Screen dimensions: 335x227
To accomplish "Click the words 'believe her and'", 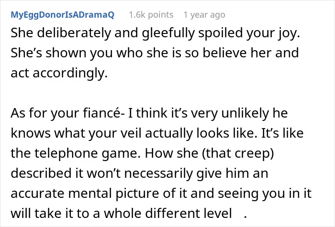I will tap(251, 53).
